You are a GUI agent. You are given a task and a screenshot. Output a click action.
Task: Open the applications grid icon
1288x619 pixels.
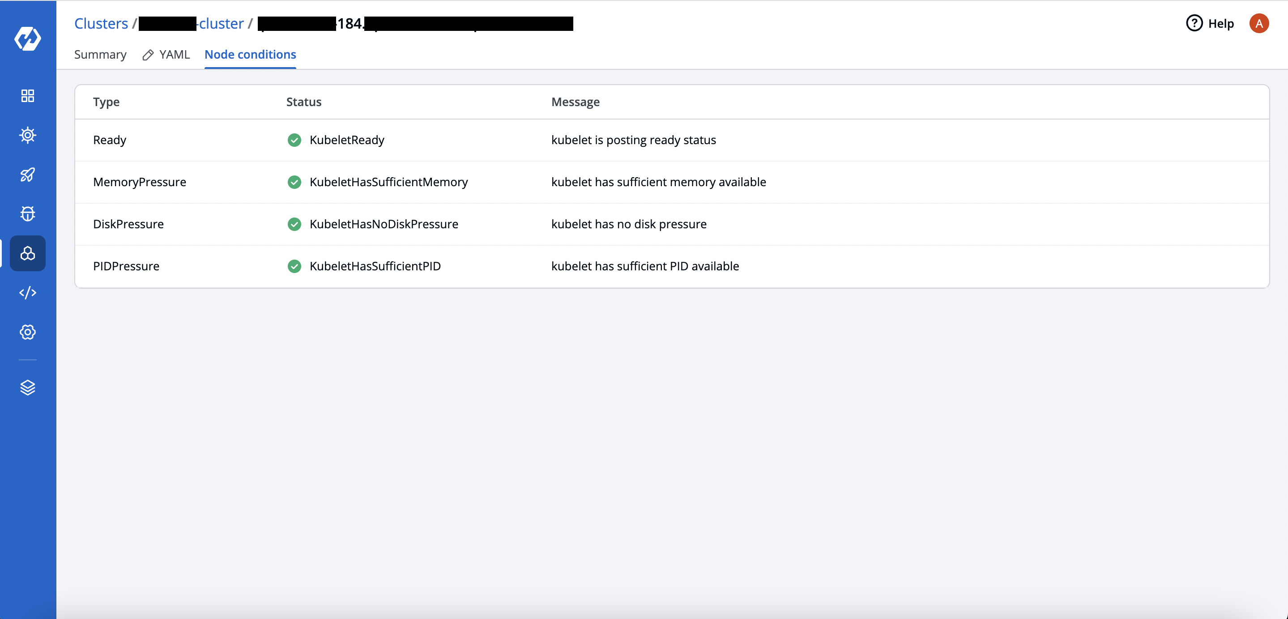27,95
